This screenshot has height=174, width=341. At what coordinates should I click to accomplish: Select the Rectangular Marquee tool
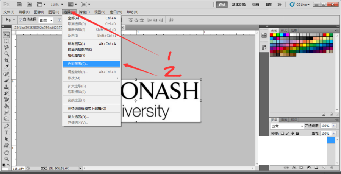click(x=6, y=41)
